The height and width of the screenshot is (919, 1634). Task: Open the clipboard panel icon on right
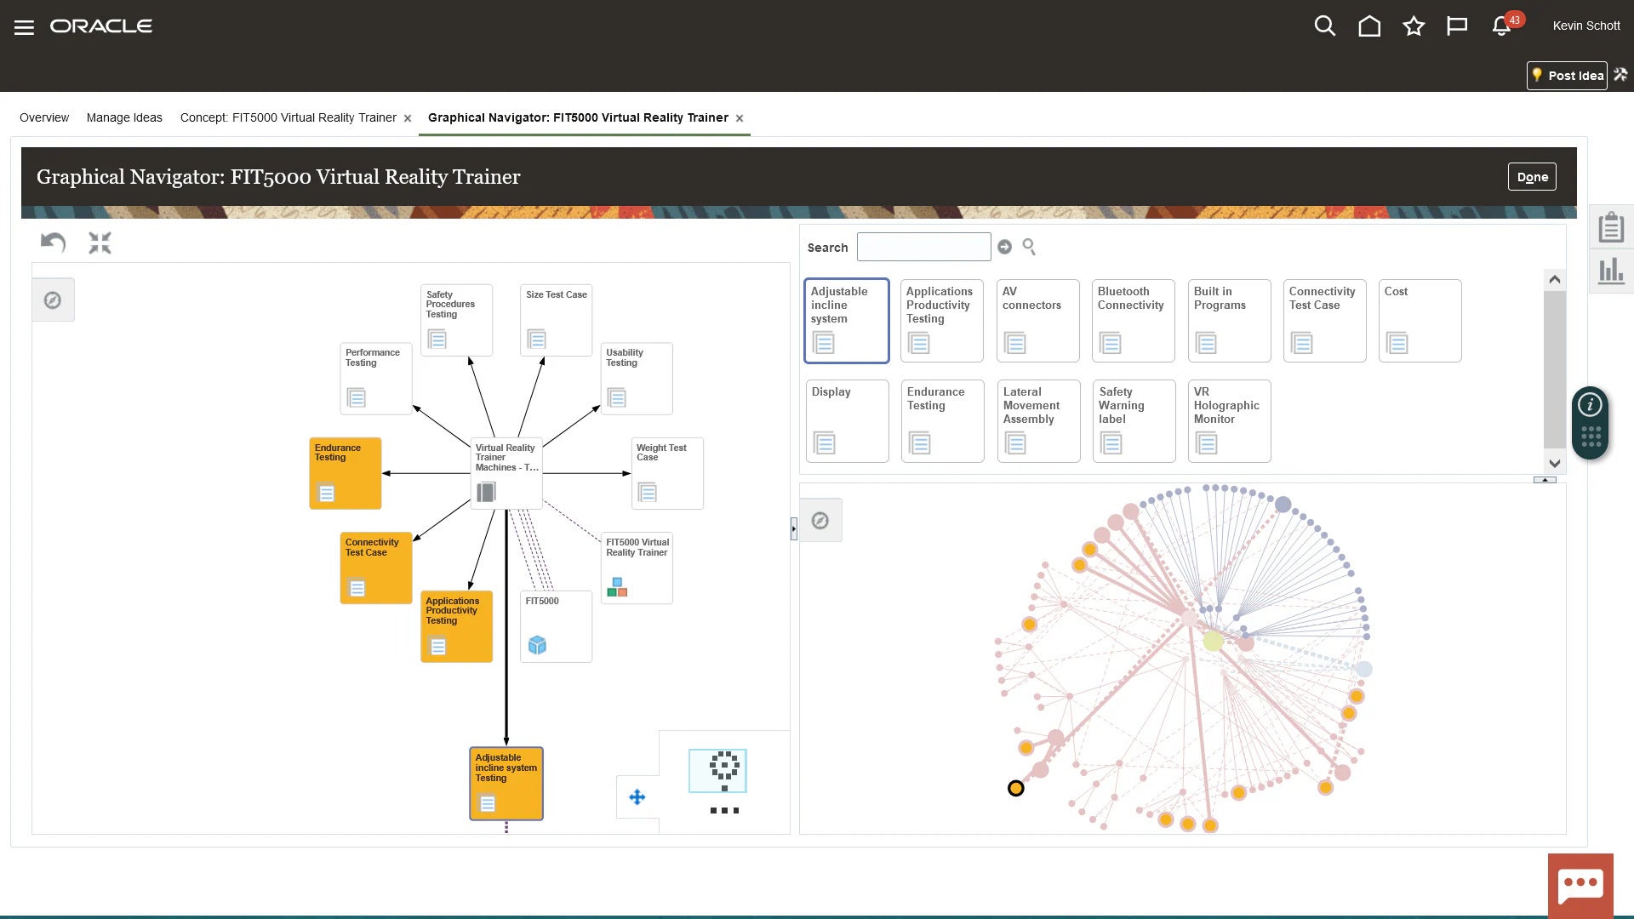pyautogui.click(x=1611, y=227)
